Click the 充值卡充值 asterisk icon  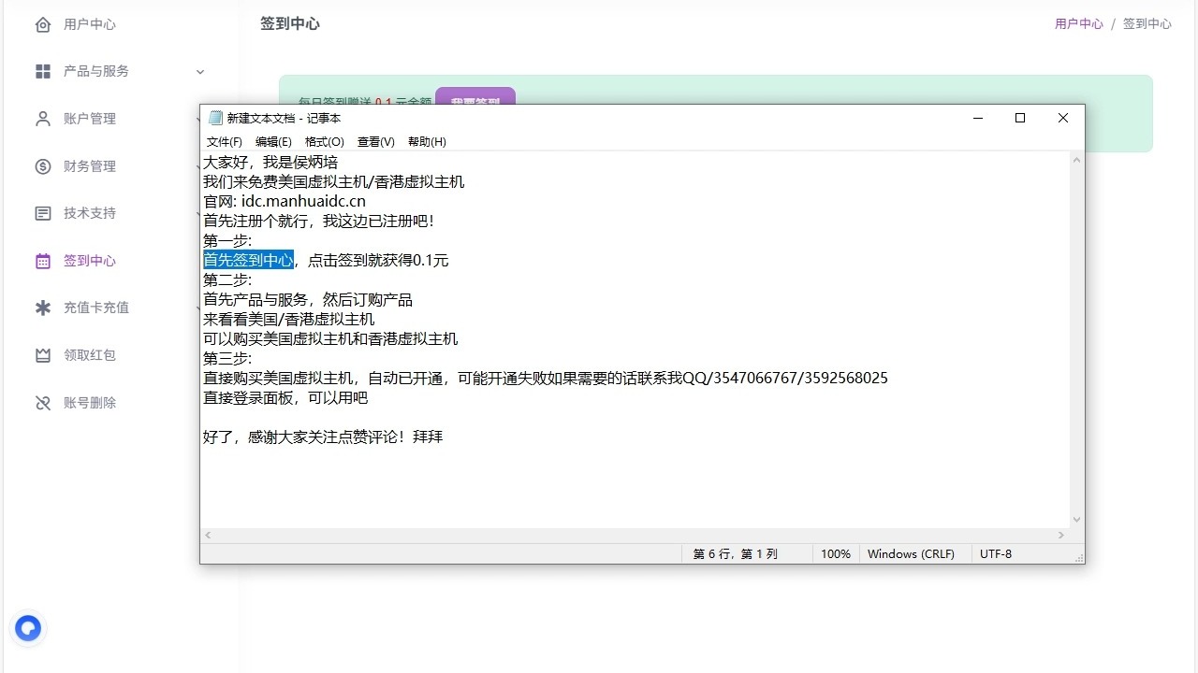43,308
